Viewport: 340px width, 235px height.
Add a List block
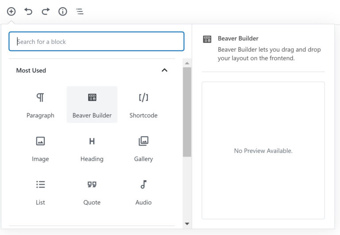click(40, 192)
